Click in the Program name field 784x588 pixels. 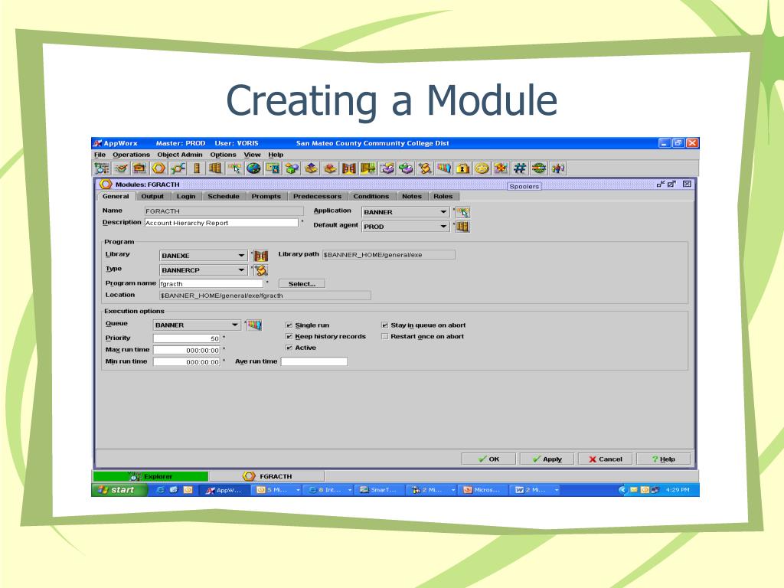coord(211,283)
